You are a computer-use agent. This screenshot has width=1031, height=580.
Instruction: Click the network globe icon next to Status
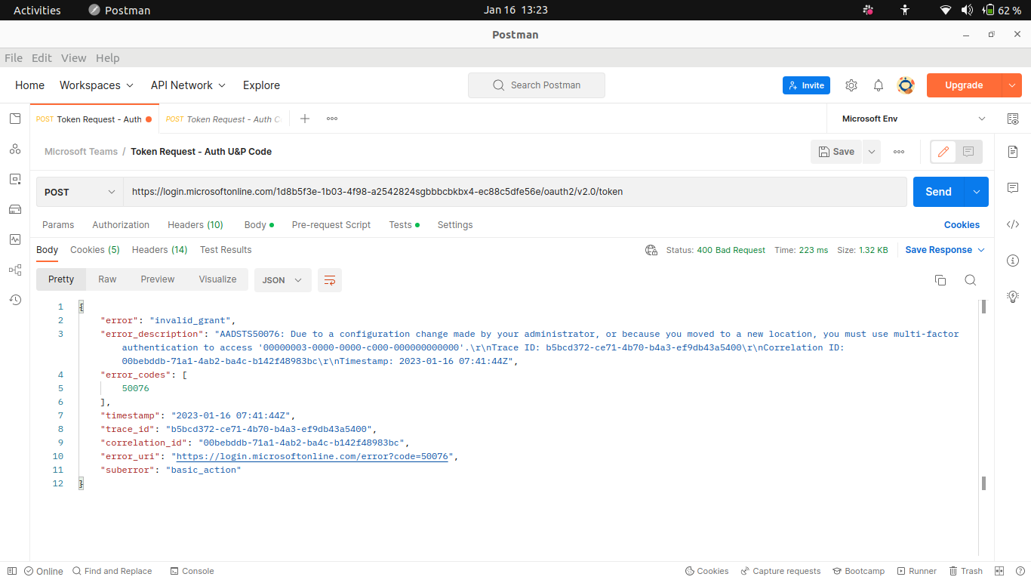(651, 250)
